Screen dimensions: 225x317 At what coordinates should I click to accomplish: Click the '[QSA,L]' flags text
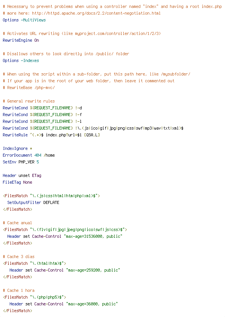pos(92,135)
